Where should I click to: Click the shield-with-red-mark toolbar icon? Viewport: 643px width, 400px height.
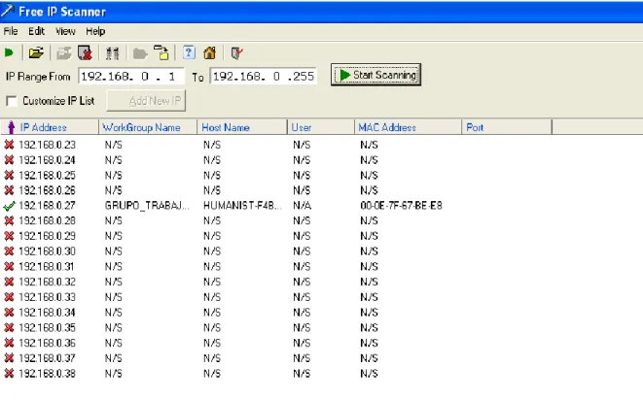[236, 53]
